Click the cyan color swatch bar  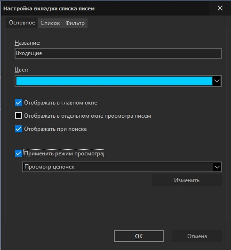(114, 81)
